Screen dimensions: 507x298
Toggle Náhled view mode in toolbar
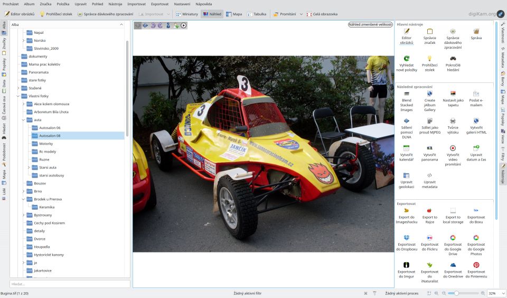pos(212,14)
